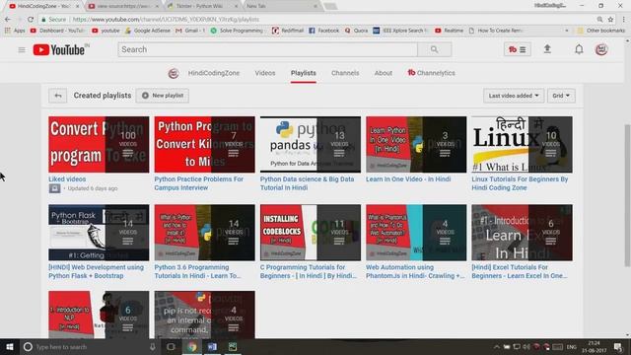Click the search magnifier button
631x355 pixels.
click(x=434, y=49)
